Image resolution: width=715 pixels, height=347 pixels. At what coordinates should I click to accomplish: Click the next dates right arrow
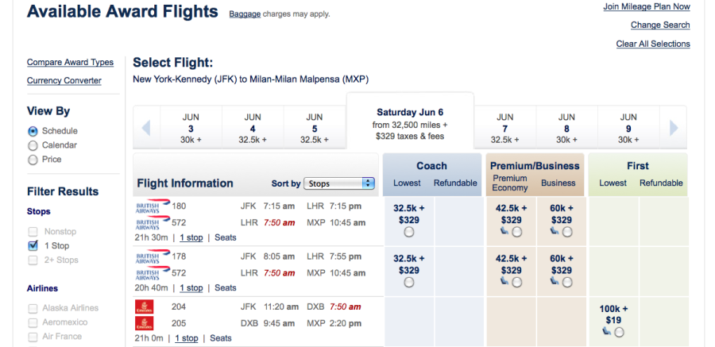[x=674, y=128]
